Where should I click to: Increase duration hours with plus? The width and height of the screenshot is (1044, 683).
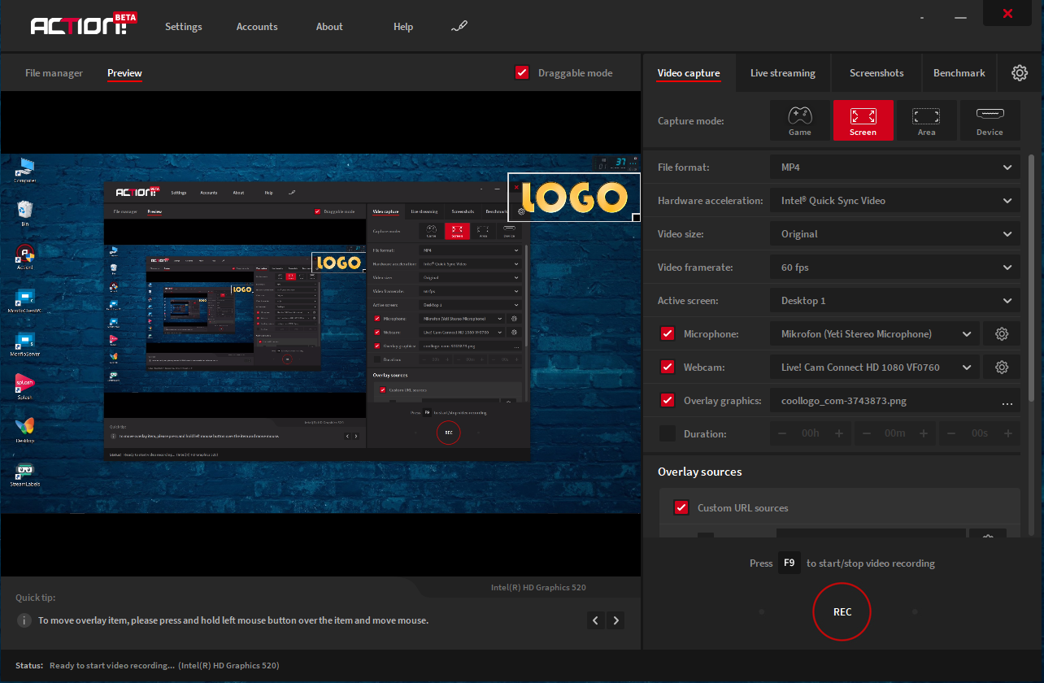839,433
